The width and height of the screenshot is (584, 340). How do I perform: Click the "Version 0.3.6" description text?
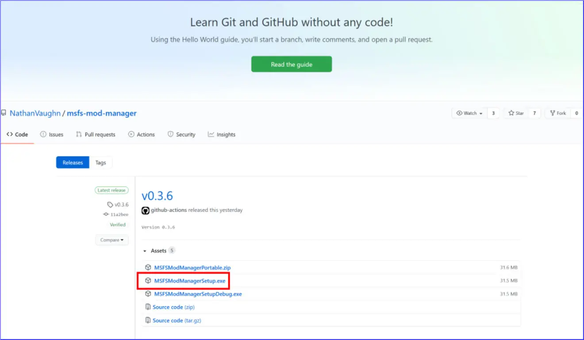pos(158,227)
